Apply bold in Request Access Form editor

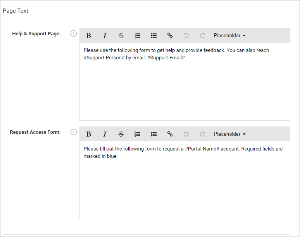pos(88,134)
